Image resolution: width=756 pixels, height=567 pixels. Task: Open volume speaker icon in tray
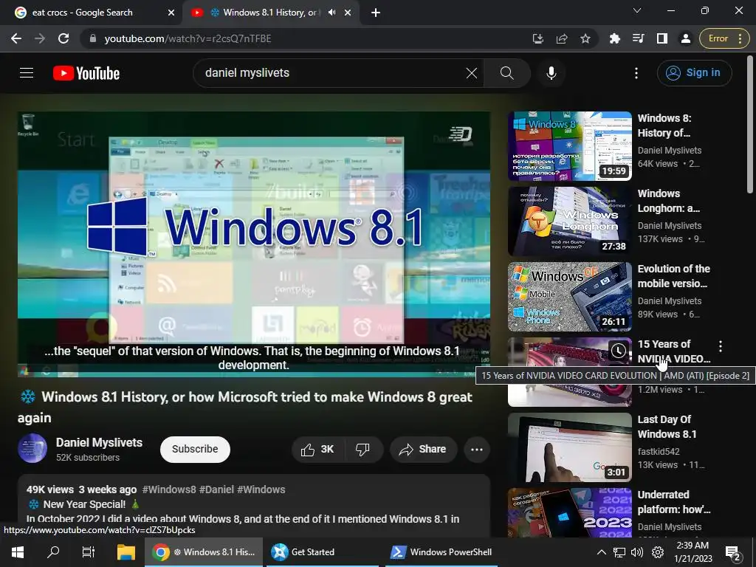coord(637,552)
